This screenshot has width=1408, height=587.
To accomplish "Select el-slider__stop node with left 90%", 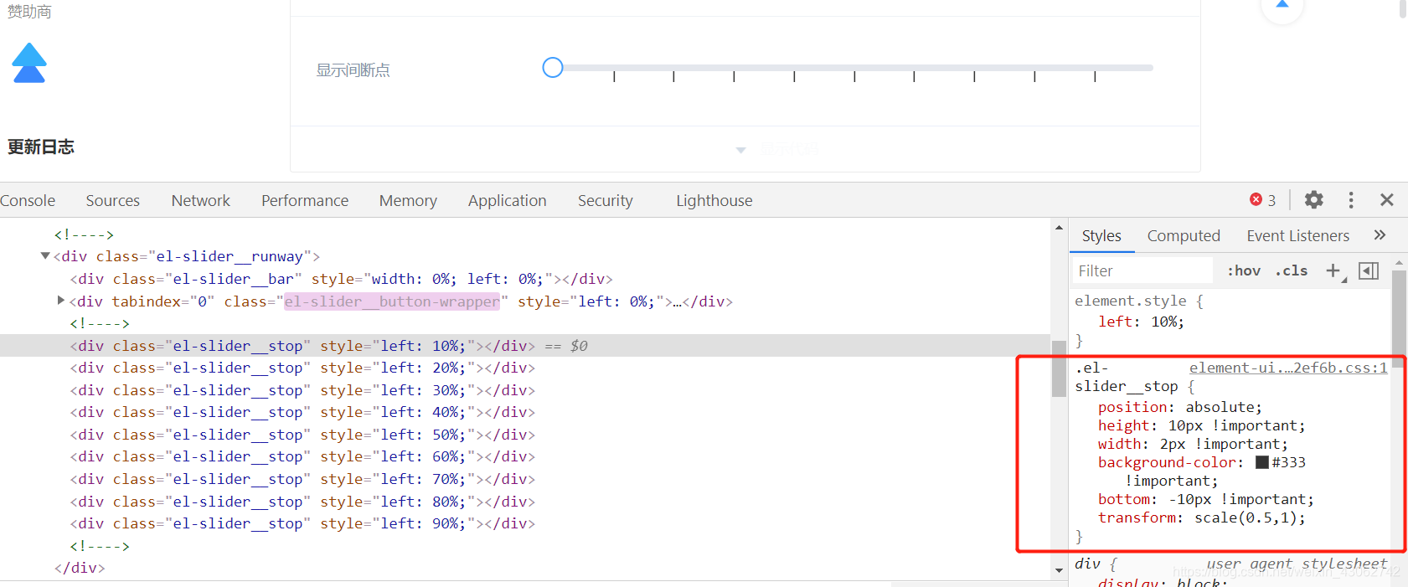I will click(x=302, y=523).
